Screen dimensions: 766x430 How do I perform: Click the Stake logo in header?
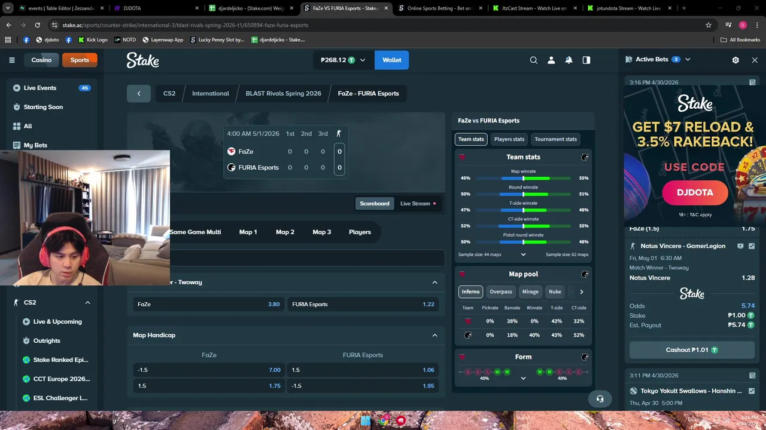click(142, 60)
